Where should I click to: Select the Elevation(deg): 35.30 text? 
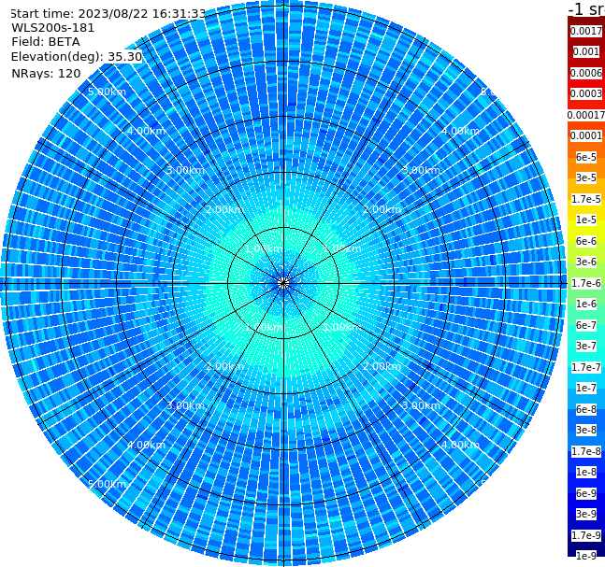(x=77, y=57)
